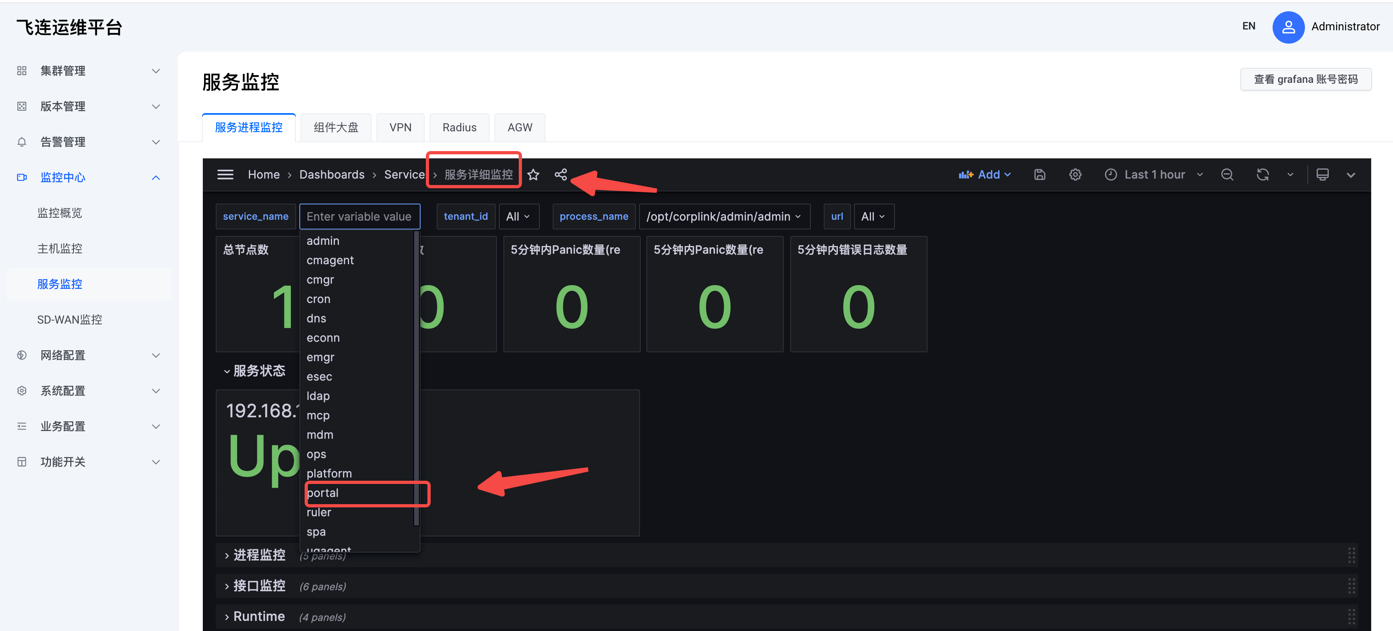This screenshot has width=1393, height=631.
Task: Click the zoom out time range icon
Action: (1227, 175)
